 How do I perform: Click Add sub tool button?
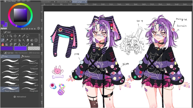[20, 97]
